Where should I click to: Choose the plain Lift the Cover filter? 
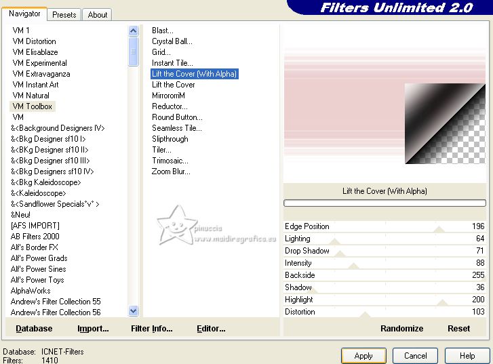[x=173, y=85]
